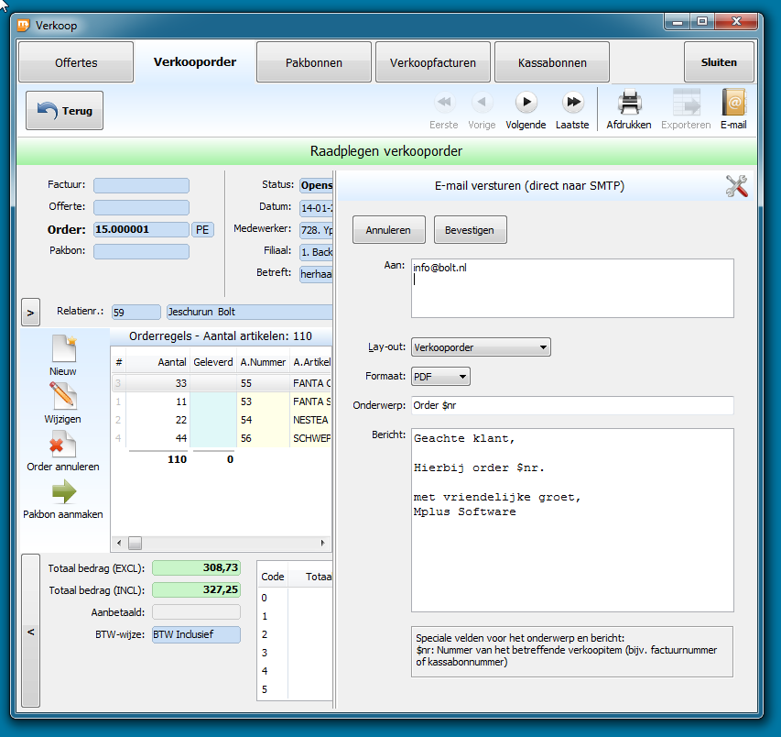The image size is (781, 737).
Task: Click the Betreft field
Action: tap(316, 274)
